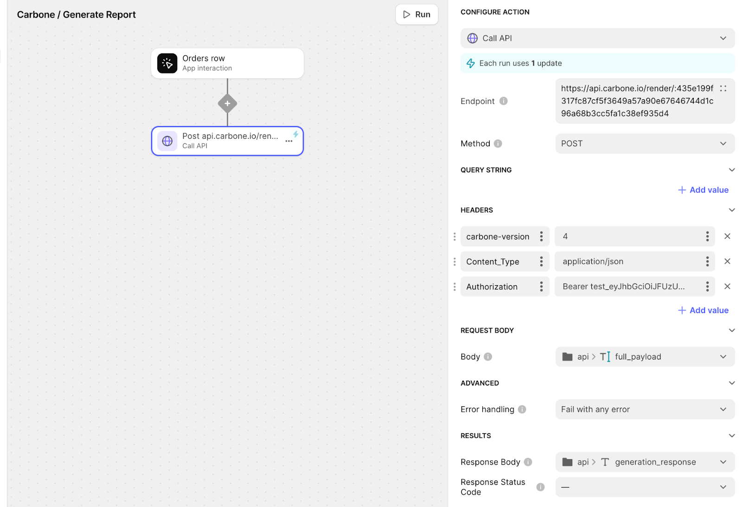Open the Body full_payload dropdown
The image size is (742, 507).
(x=645, y=357)
